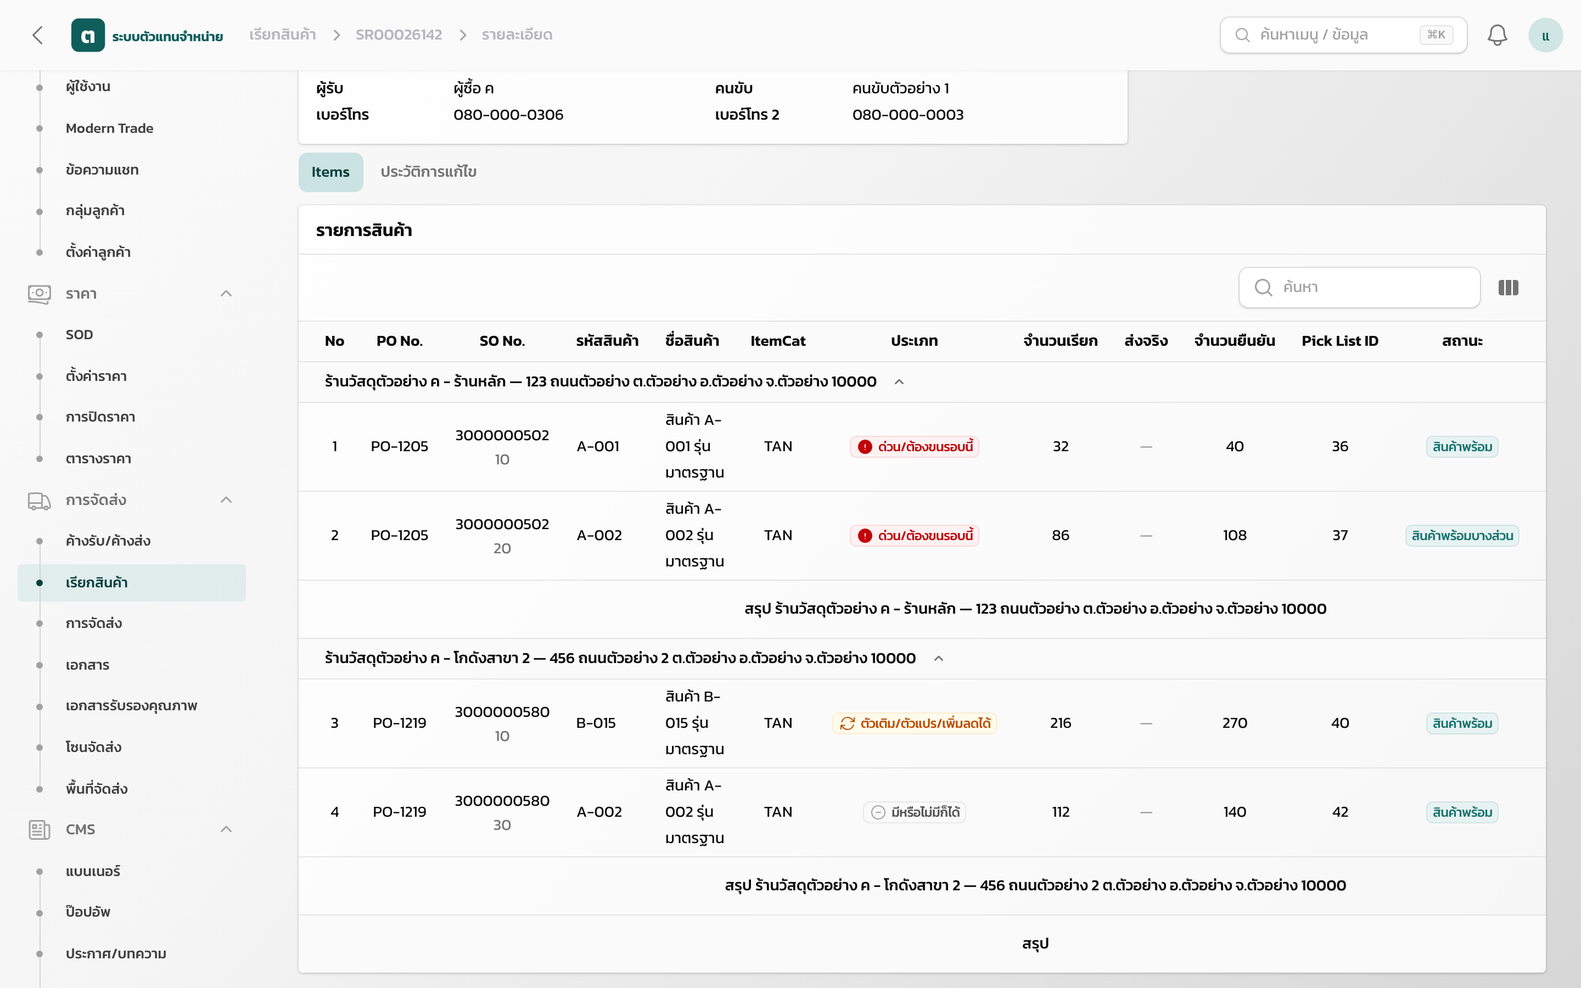Select เรียกสินค้า in sidebar
This screenshot has height=988, width=1581.
tap(132, 583)
